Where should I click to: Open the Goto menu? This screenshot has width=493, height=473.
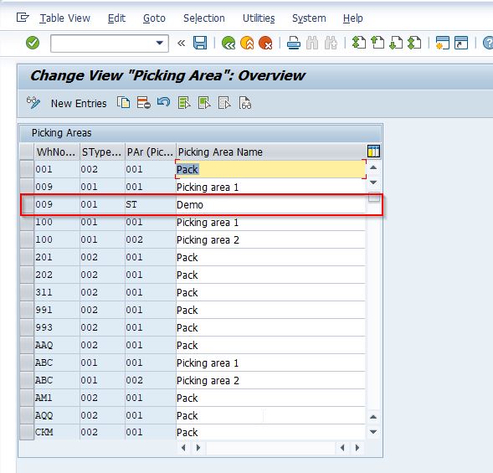(x=154, y=18)
